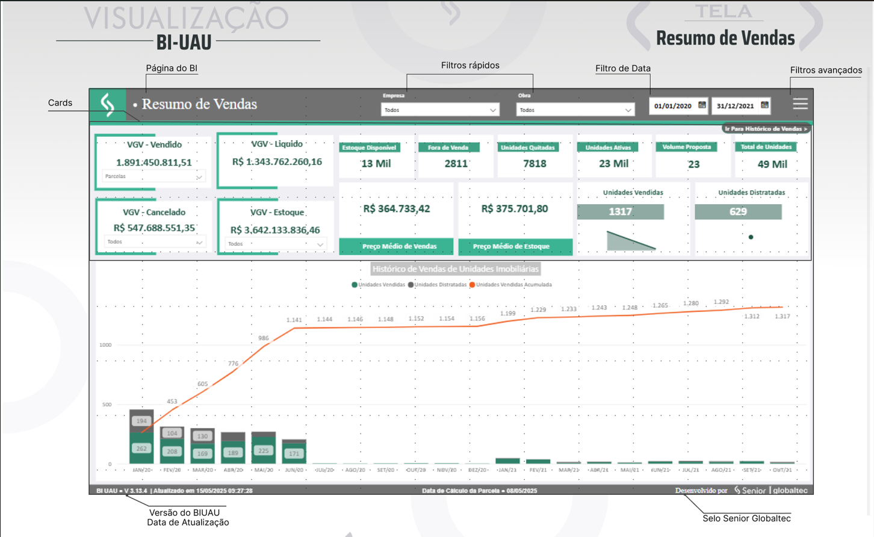Viewport: 874px width, 537px height.
Task: Click the accumulated line label 453
Action: (x=172, y=402)
